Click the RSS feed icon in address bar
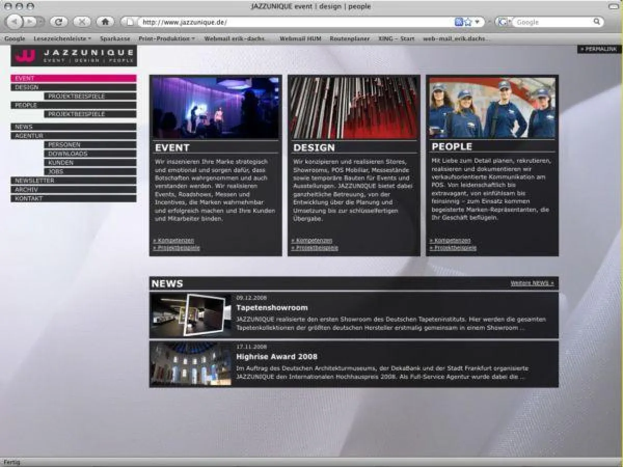The image size is (623, 467). click(459, 22)
